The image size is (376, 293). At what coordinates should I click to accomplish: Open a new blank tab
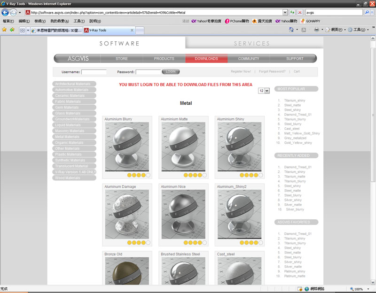coord(140,30)
